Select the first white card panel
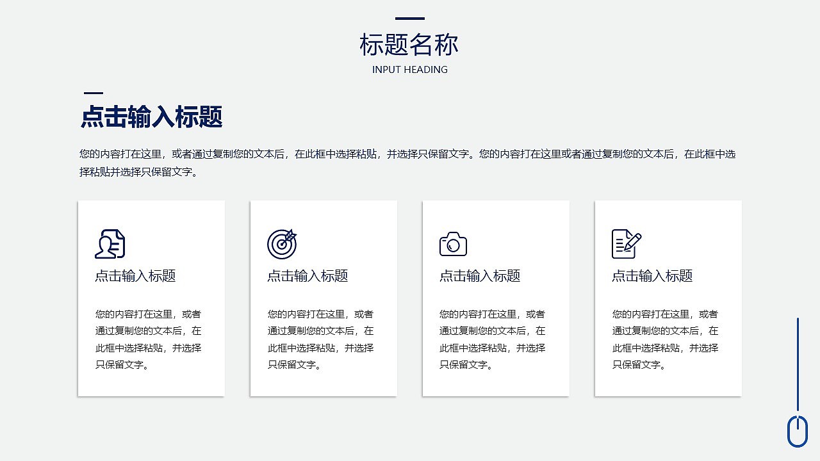This screenshot has height=461, width=820. point(151,298)
